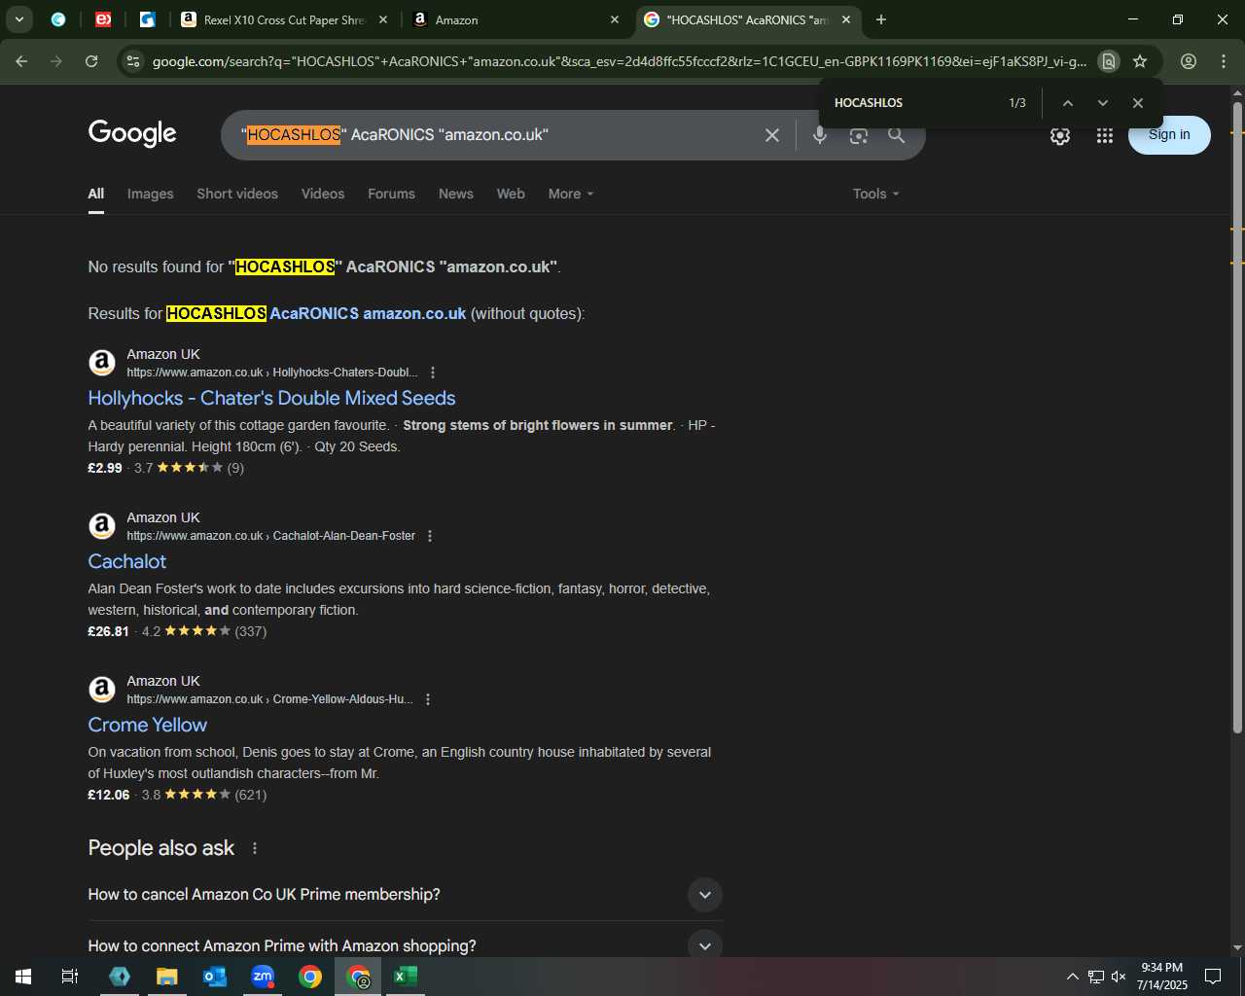Image resolution: width=1245 pixels, height=996 pixels.
Task: Expand 'How to cancel Amazon Co UK Prime' question
Action: coord(405,895)
